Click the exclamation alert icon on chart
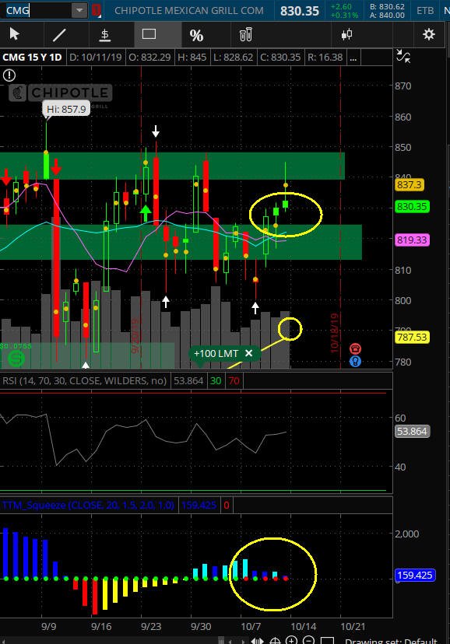Viewport: 450px width, 644px height. (9, 75)
